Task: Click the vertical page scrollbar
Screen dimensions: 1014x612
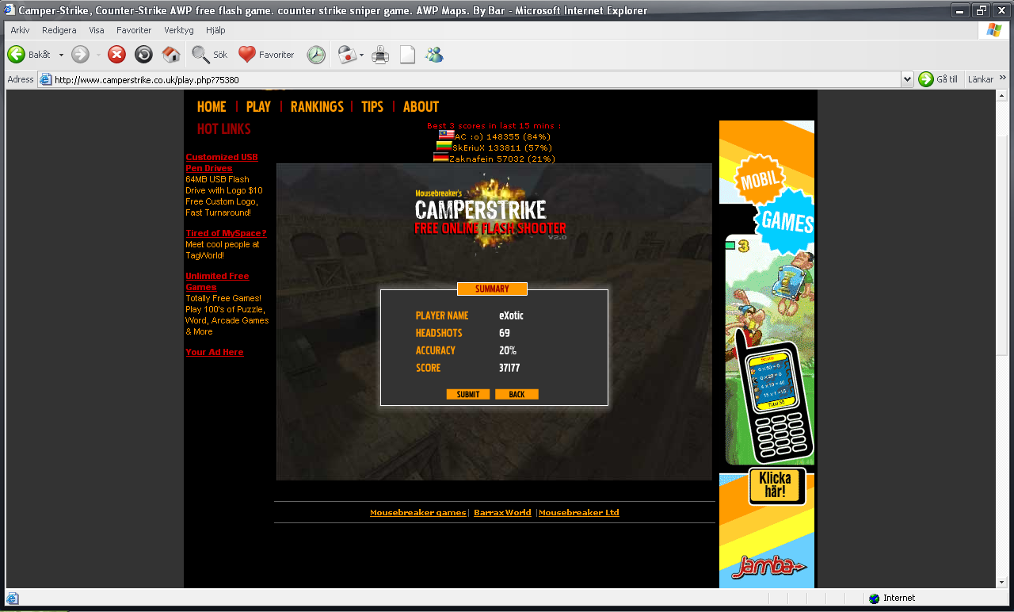Action: [1001, 339]
